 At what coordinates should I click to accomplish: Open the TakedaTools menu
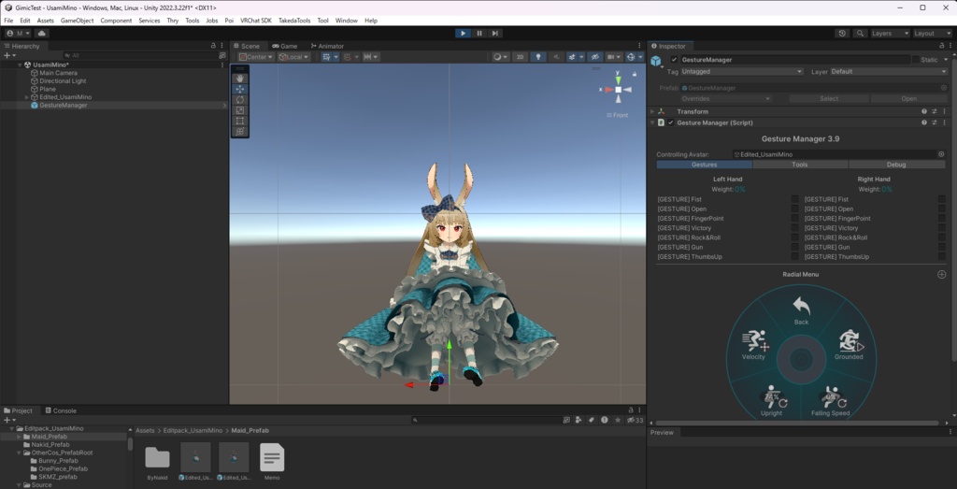pos(294,21)
